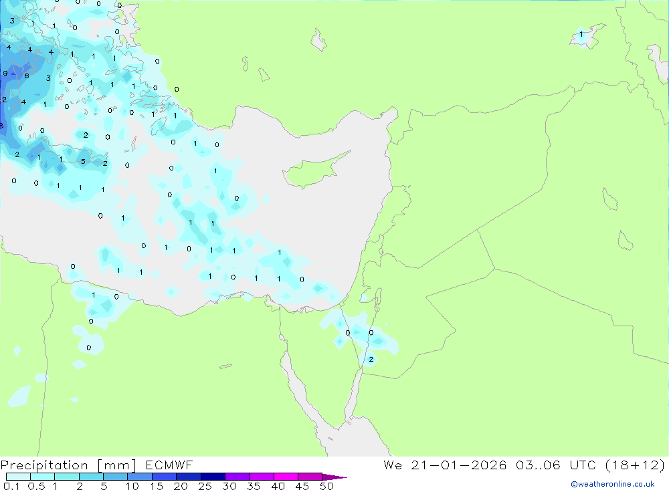This screenshot has height=490, width=669.
Task: Select the 5–10 mm legend color segment
Action: coord(116,477)
